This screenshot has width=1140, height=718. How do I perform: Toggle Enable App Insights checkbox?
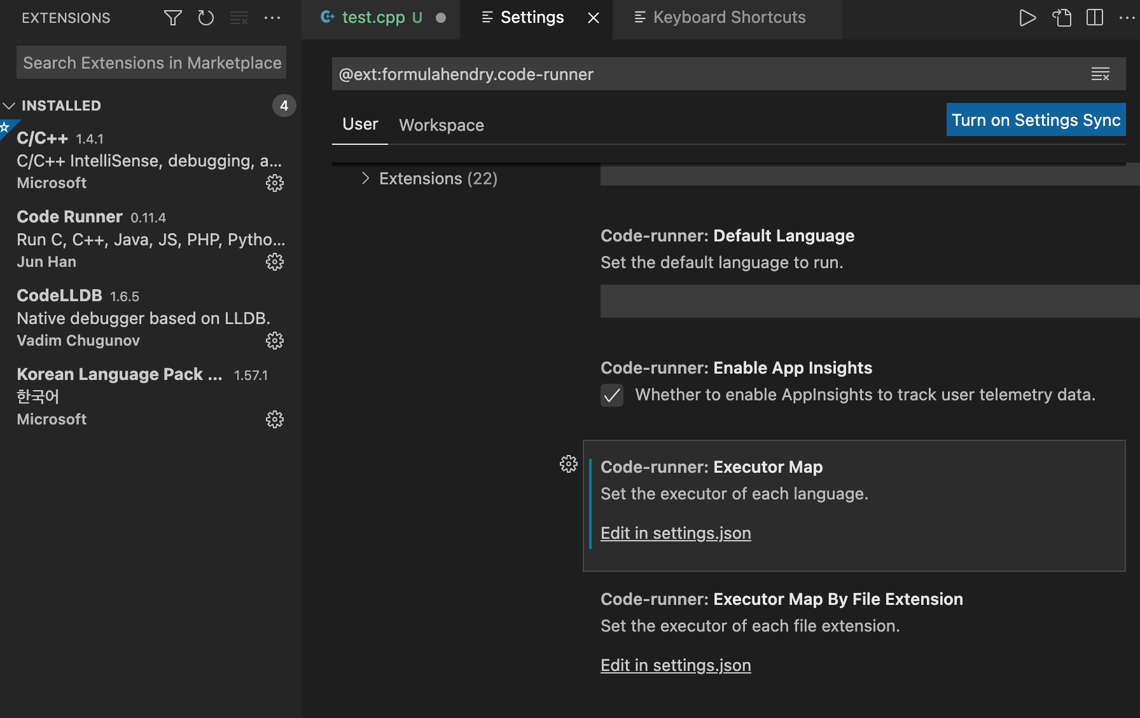click(x=612, y=395)
